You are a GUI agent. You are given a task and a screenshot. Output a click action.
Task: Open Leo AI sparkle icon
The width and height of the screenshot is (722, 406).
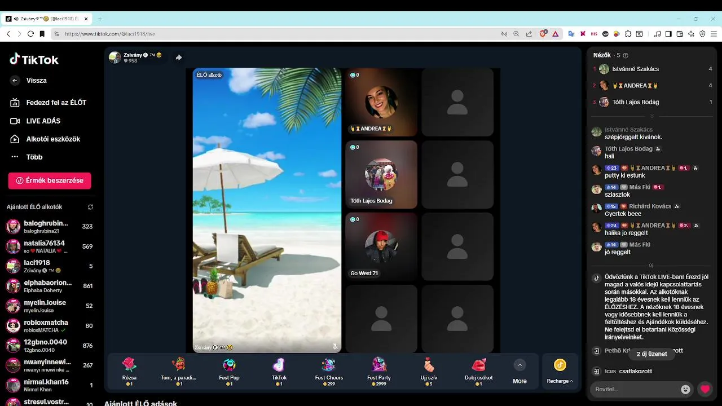tap(691, 34)
